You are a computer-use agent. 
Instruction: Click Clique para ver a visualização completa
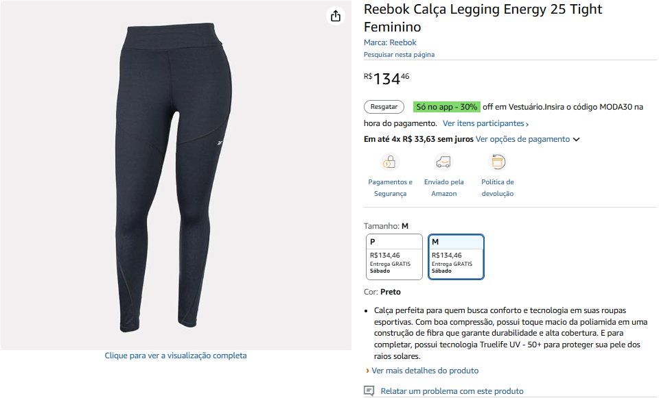click(176, 356)
